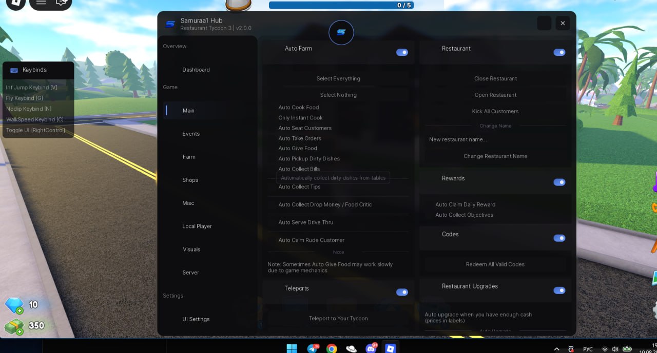Screen dimensions: 657x353
Task: Open the Roblox chat bubble icon
Action: point(62,3)
